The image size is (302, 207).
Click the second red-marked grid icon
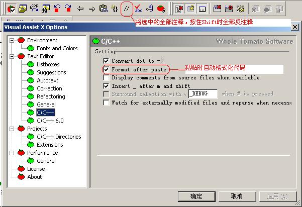[x=229, y=9]
